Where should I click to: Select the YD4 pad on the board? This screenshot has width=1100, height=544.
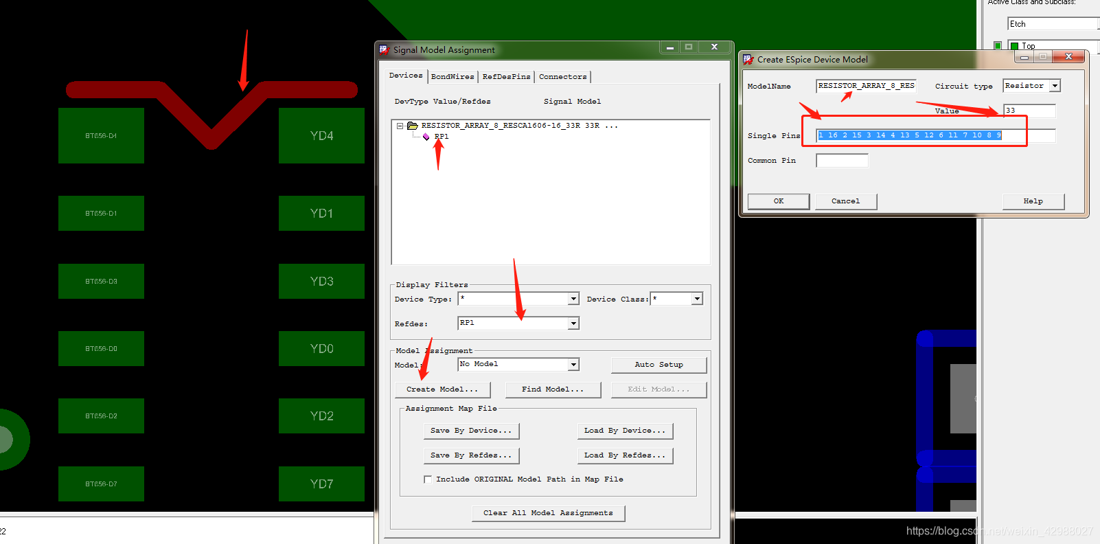[321, 135]
